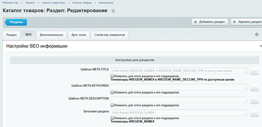Open the Каталог товаров breadcrumb
This screenshot has width=262, height=127.
82,3
